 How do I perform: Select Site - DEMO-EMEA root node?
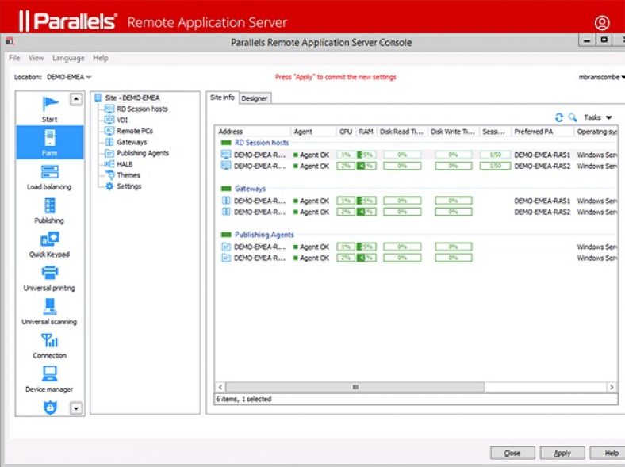(x=127, y=98)
